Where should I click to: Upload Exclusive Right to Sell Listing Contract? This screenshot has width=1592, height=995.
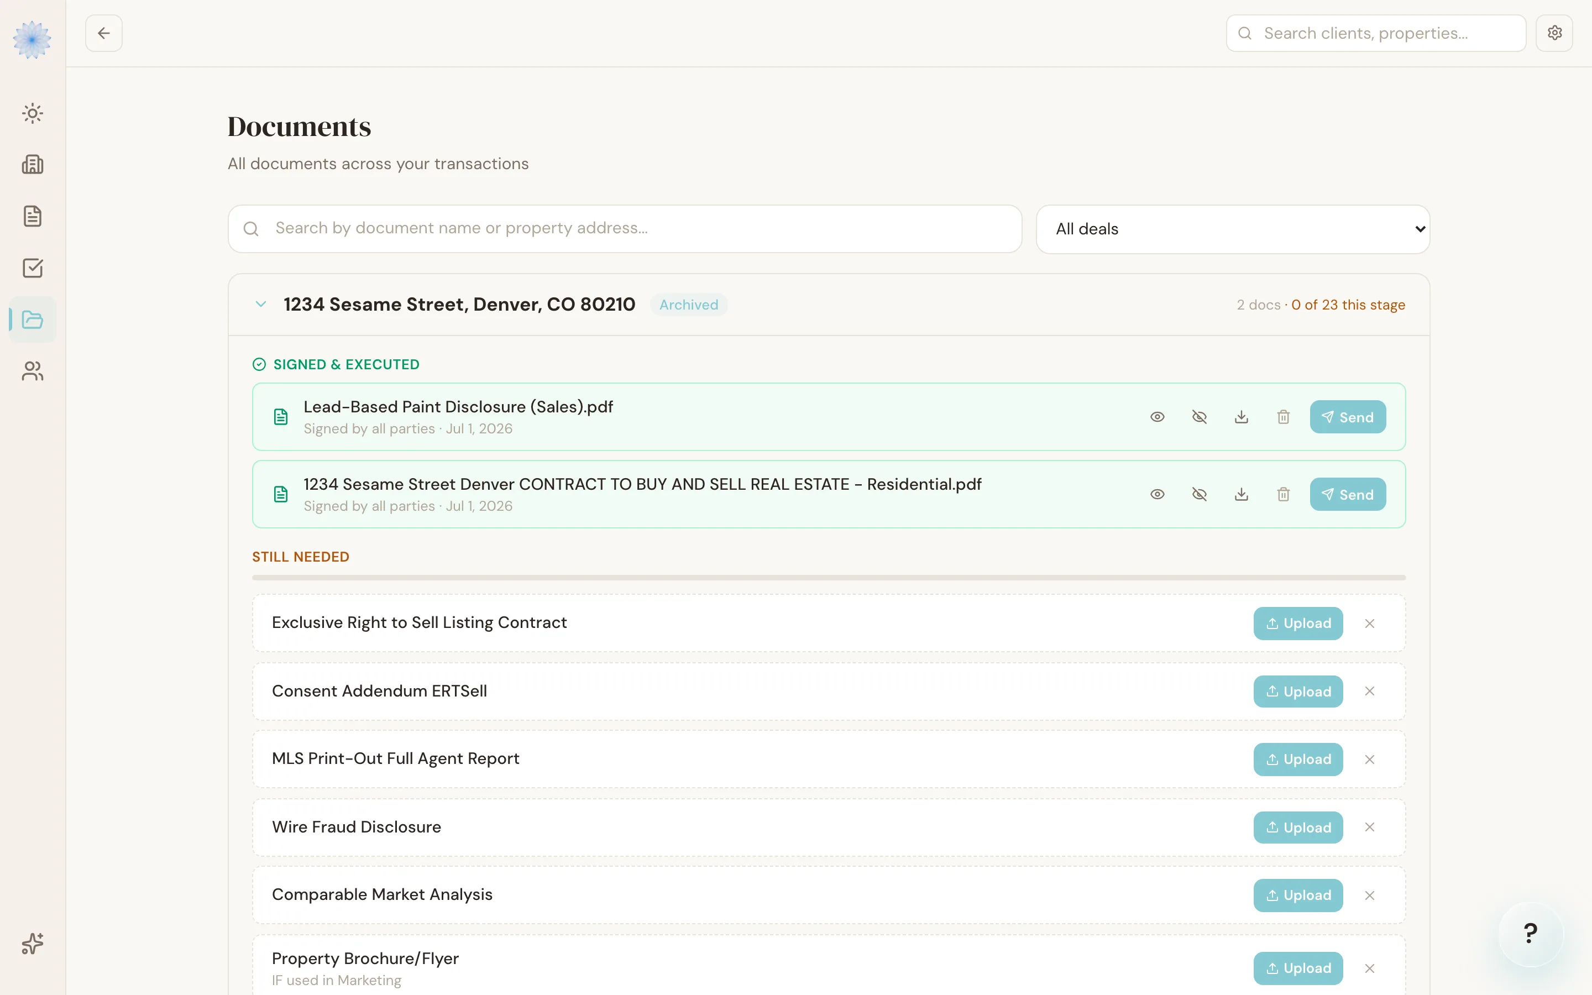click(x=1298, y=623)
